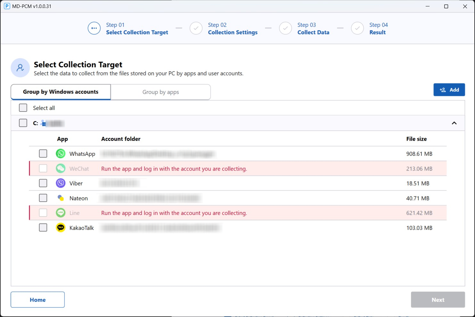The image size is (475, 317).
Task: Click the Account folder column header
Action: [121, 139]
